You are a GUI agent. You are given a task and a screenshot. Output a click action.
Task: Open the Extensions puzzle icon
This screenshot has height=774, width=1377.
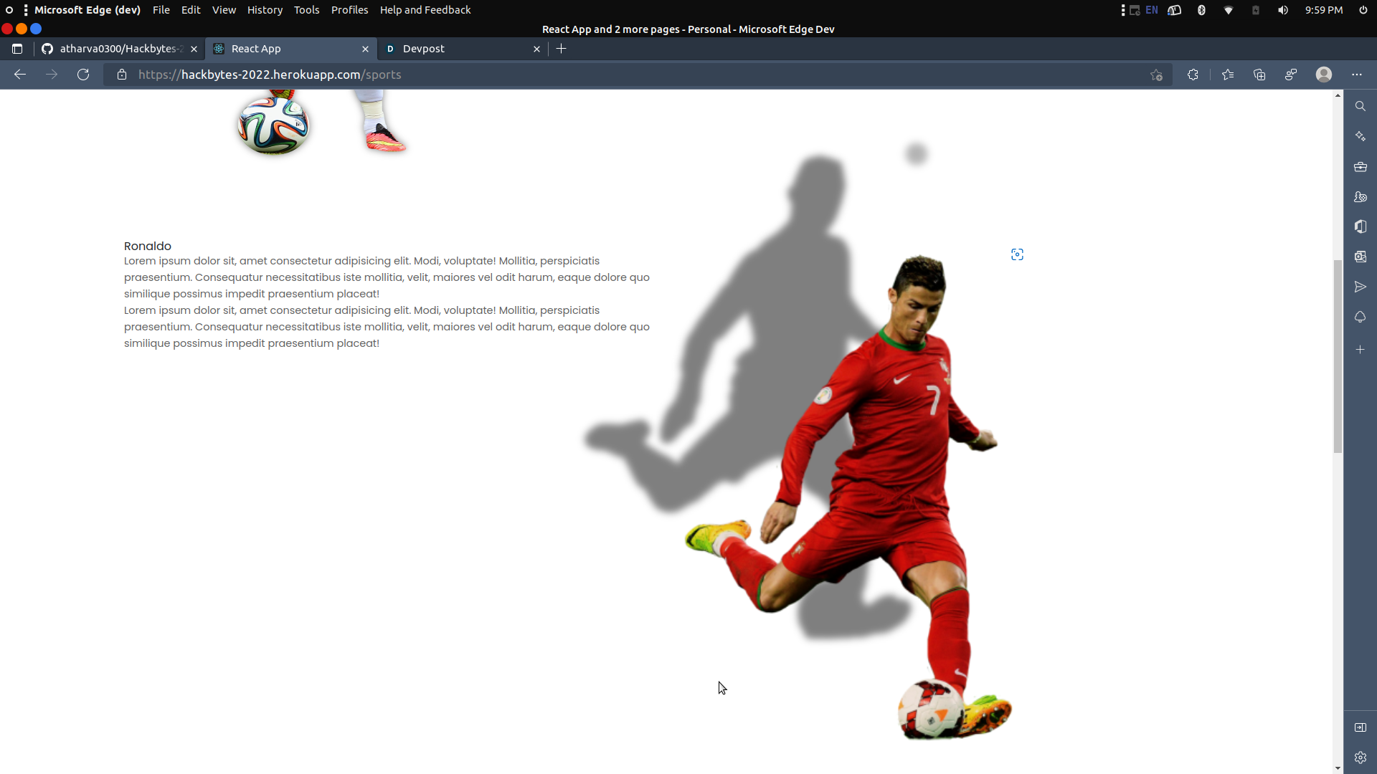pyautogui.click(x=1193, y=75)
